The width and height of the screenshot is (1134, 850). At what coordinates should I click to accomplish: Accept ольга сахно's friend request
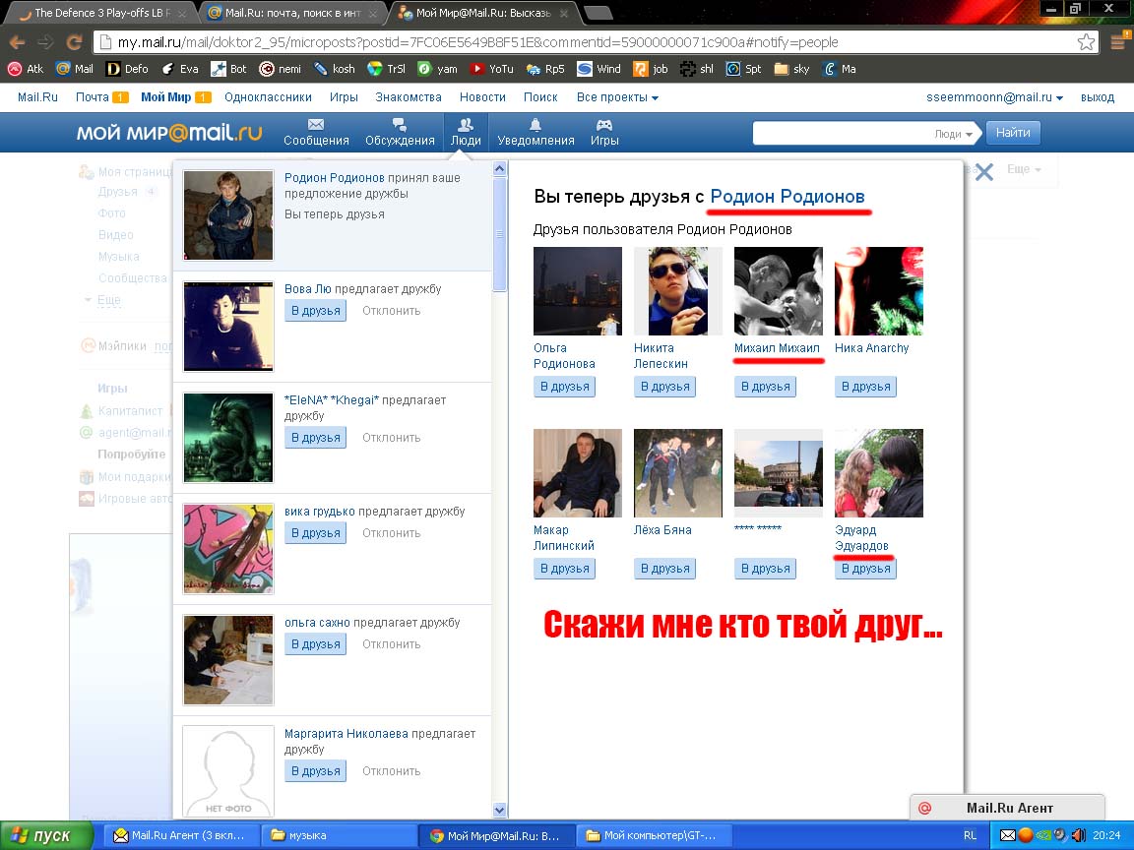(x=315, y=644)
